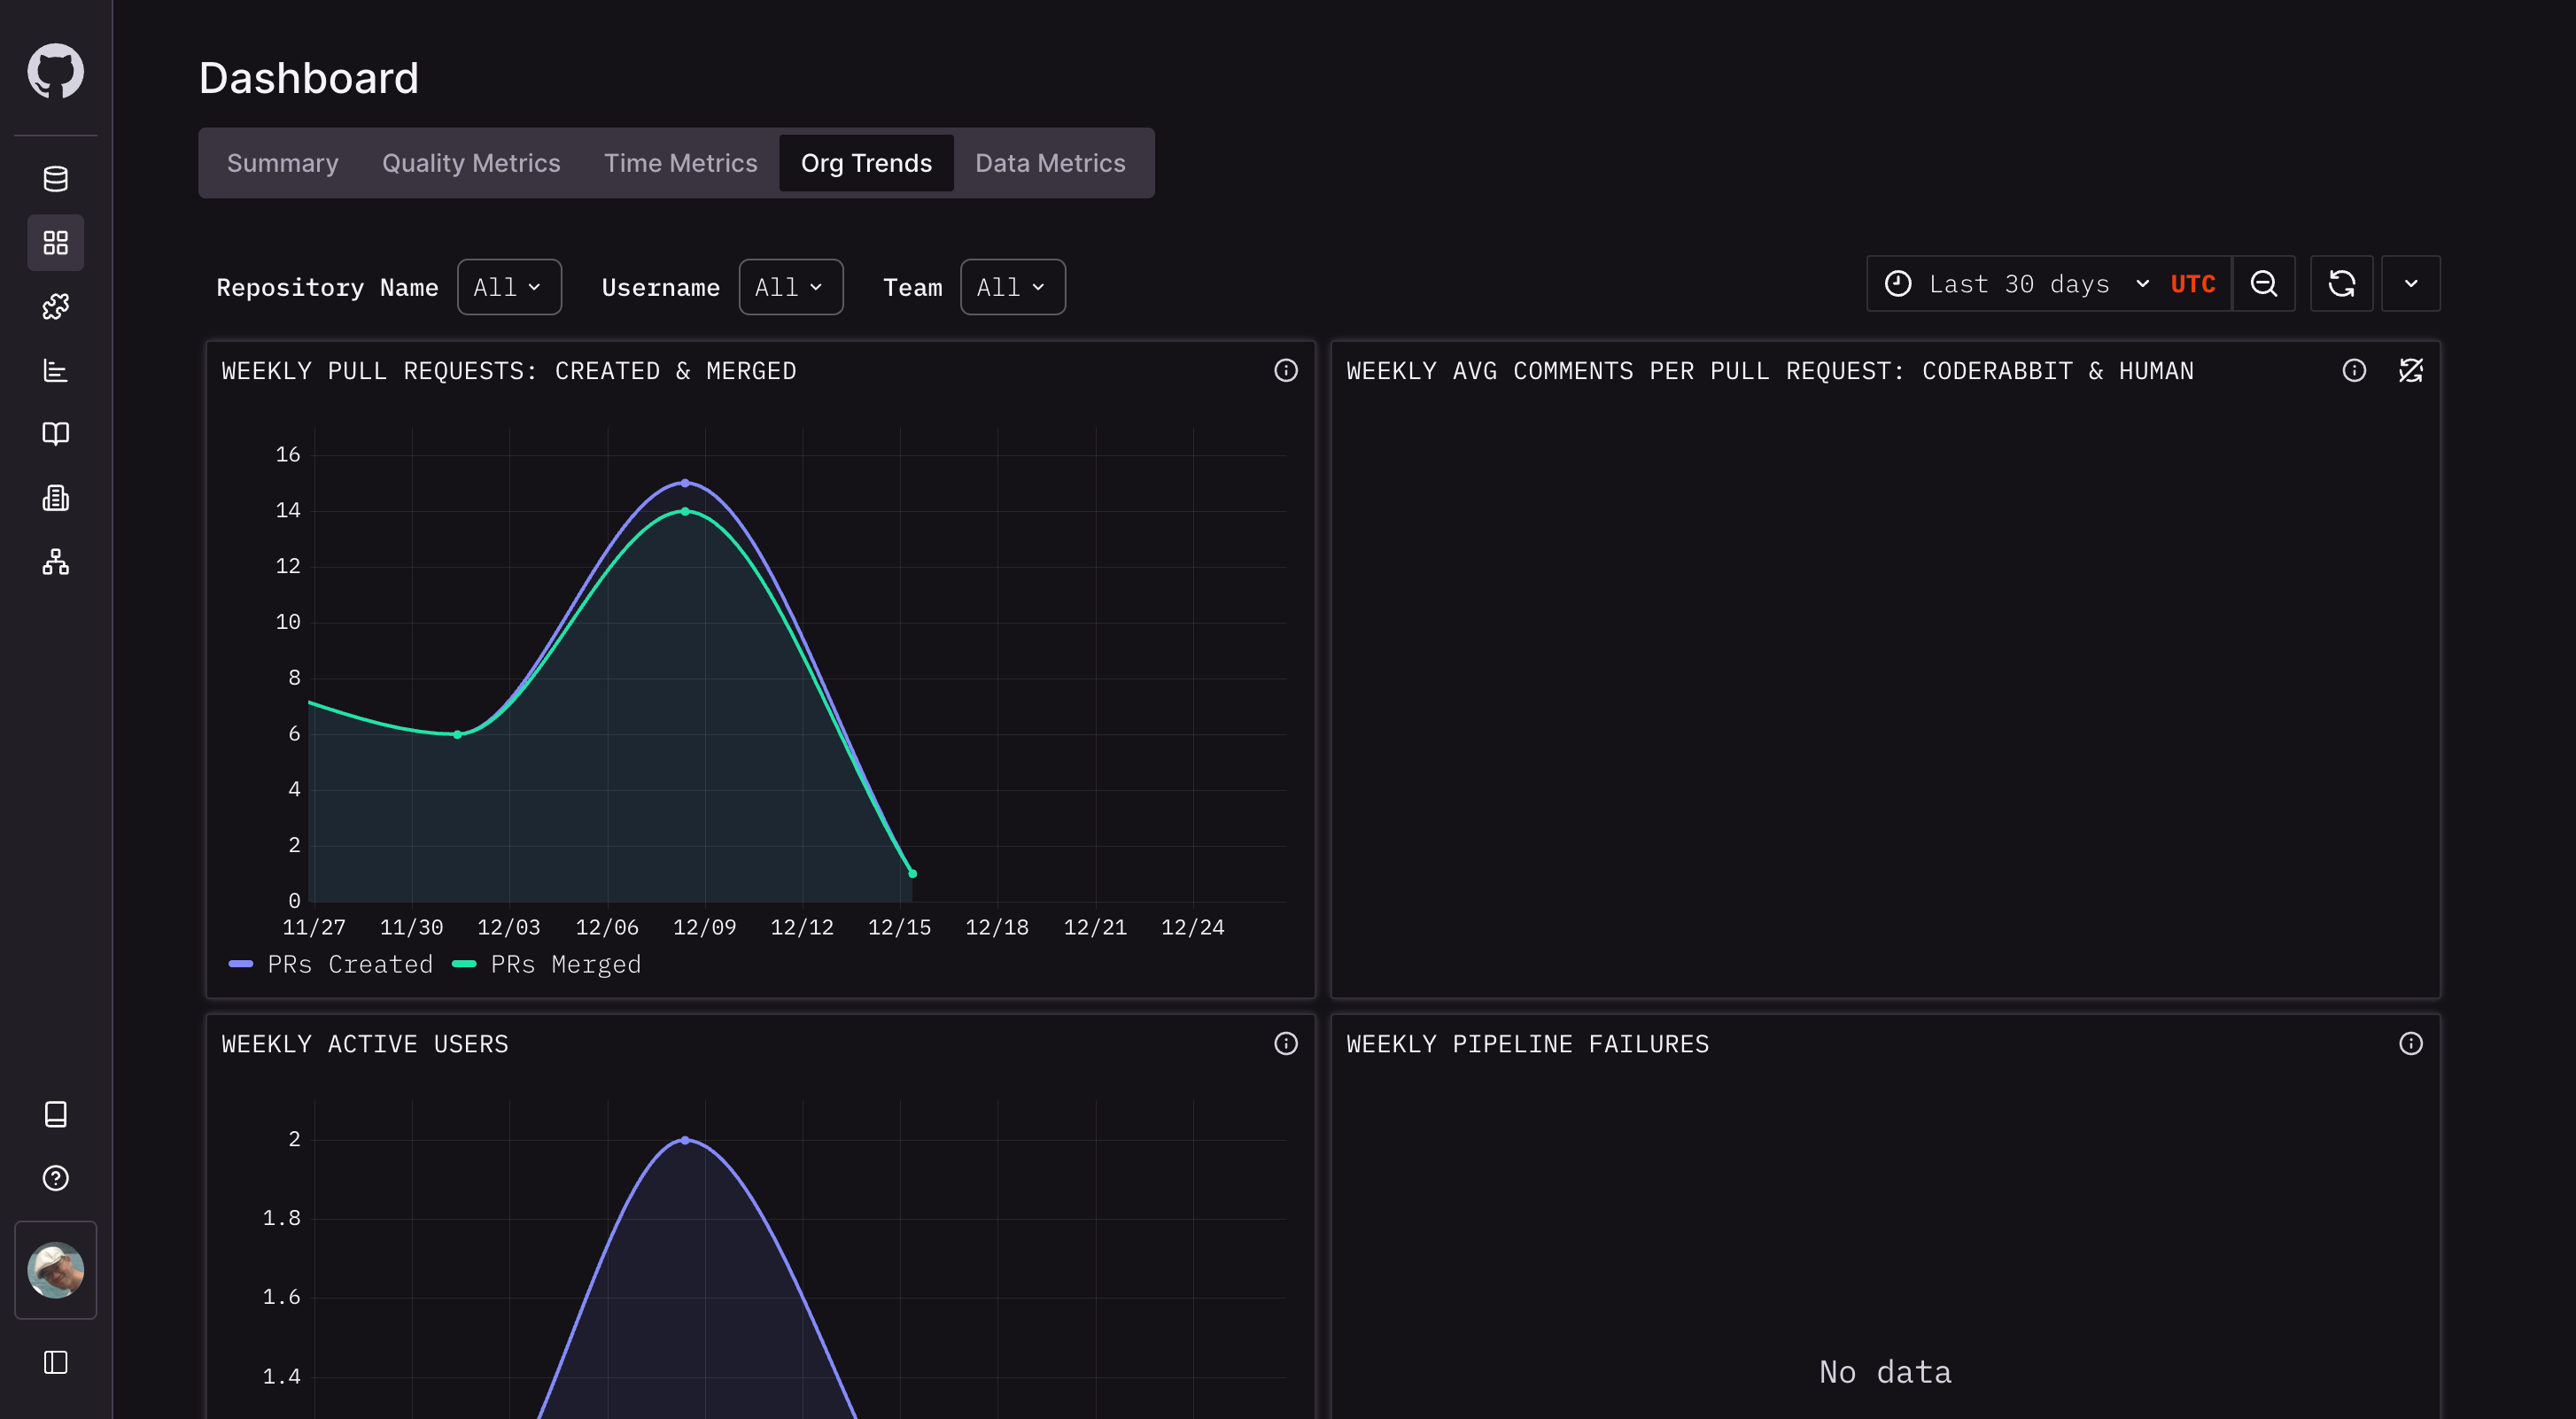Click the help question mark icon
The width and height of the screenshot is (2576, 1419).
pyautogui.click(x=55, y=1178)
